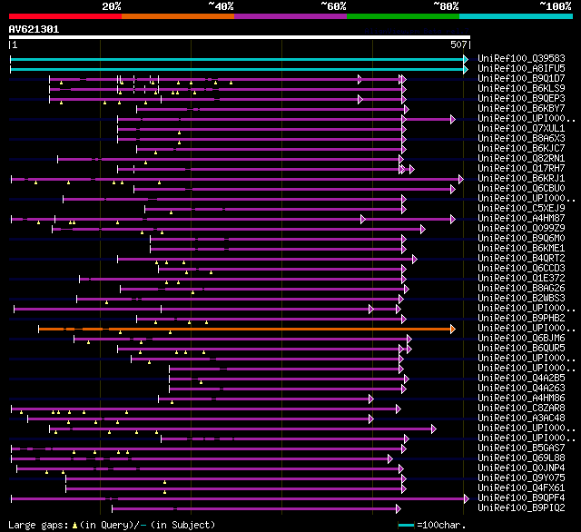Click the purple alignment bar for B9QPF4
Screen dimensions: 581x532
[x=238, y=499]
